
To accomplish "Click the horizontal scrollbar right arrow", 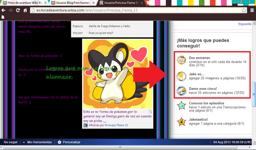I will (250, 147).
